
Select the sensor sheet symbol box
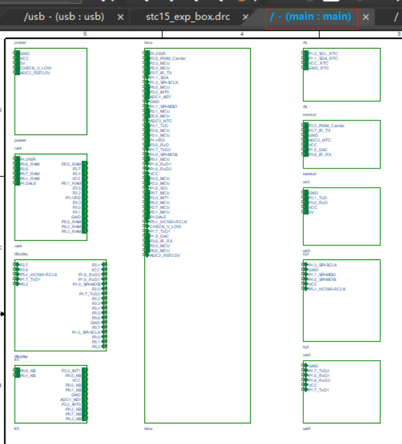point(342,144)
